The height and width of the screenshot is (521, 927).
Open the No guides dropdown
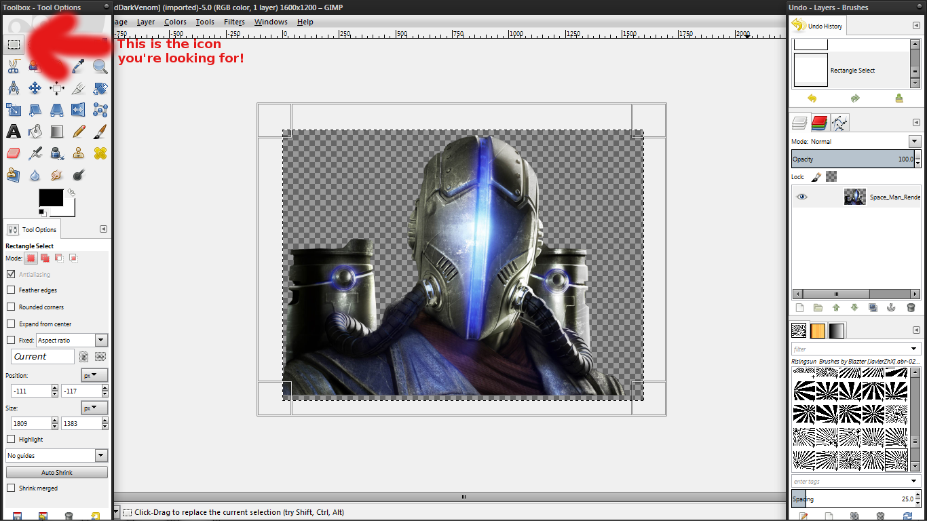[101, 455]
